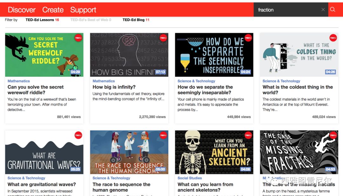Click the 04:26 duration badge

(330, 72)
